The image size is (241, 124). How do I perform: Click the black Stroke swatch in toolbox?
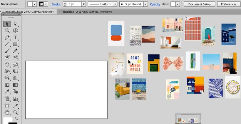click(x=13, y=123)
